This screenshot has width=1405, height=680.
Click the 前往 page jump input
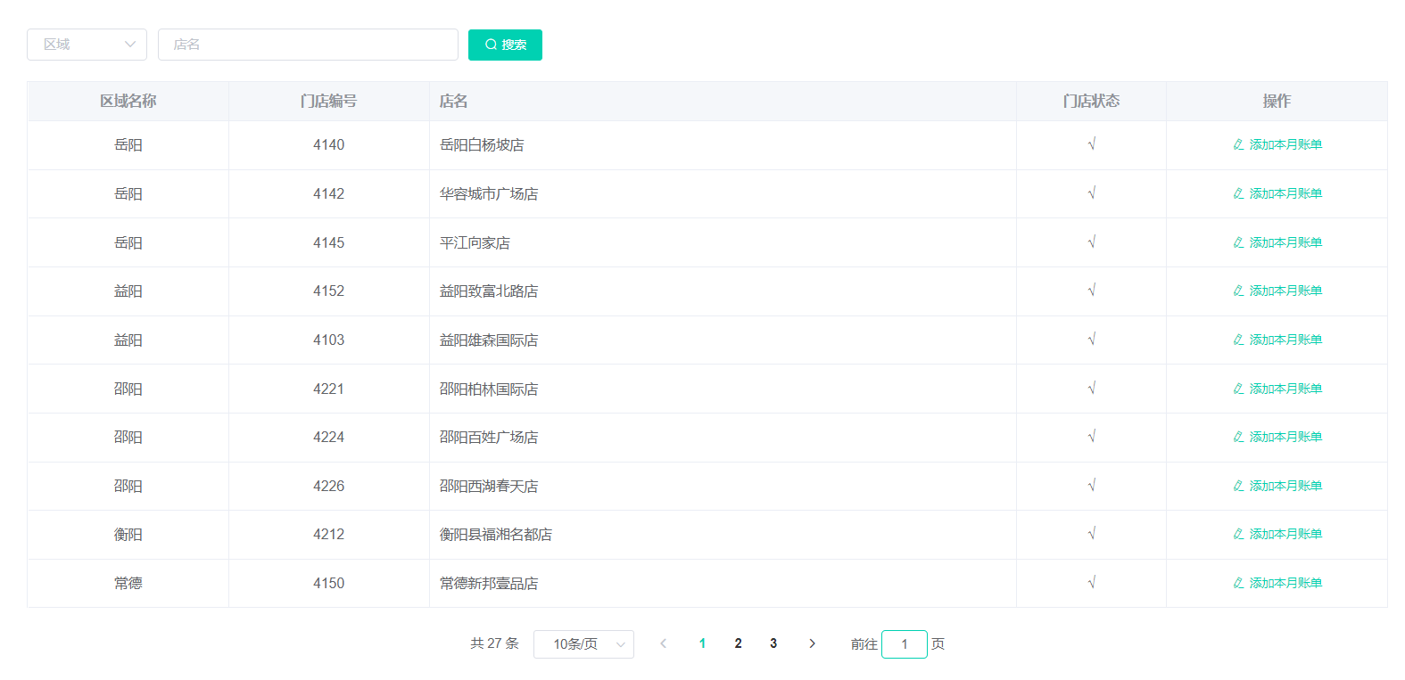[905, 644]
